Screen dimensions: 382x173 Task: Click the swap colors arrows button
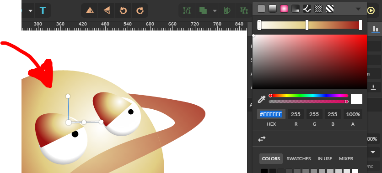(x=262, y=139)
